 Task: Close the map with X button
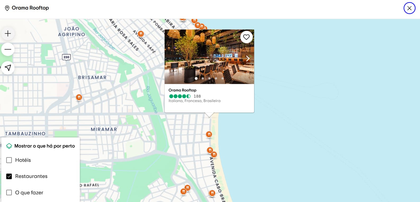(x=409, y=8)
